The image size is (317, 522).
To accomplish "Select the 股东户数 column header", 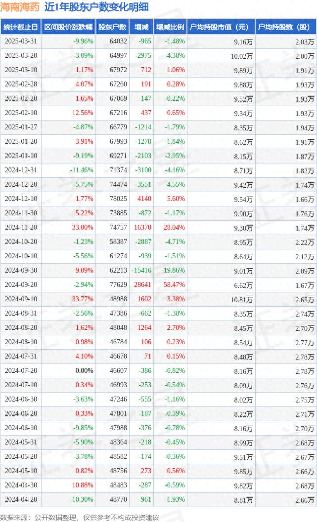I will pos(112,27).
